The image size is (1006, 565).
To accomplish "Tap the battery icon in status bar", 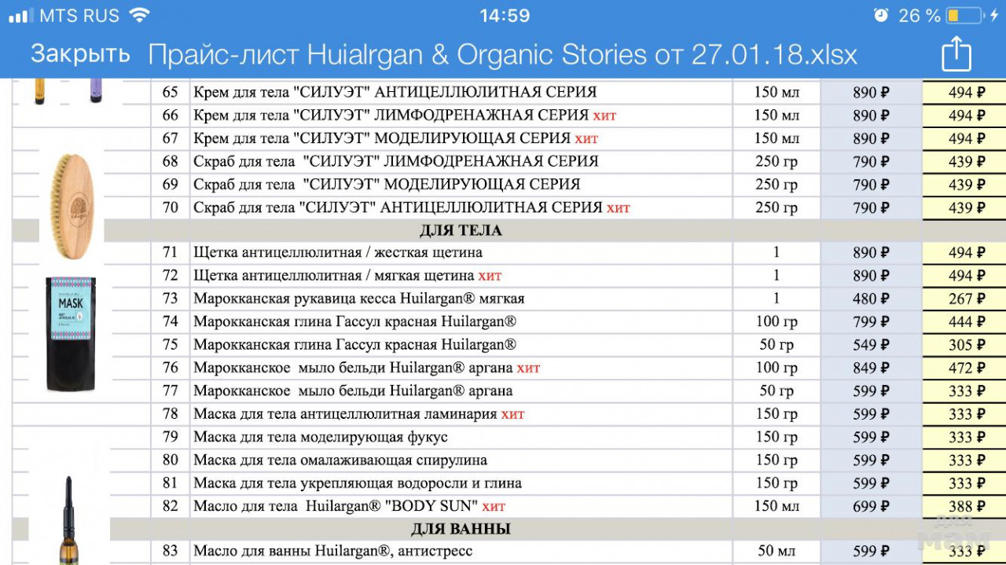I will 964,16.
